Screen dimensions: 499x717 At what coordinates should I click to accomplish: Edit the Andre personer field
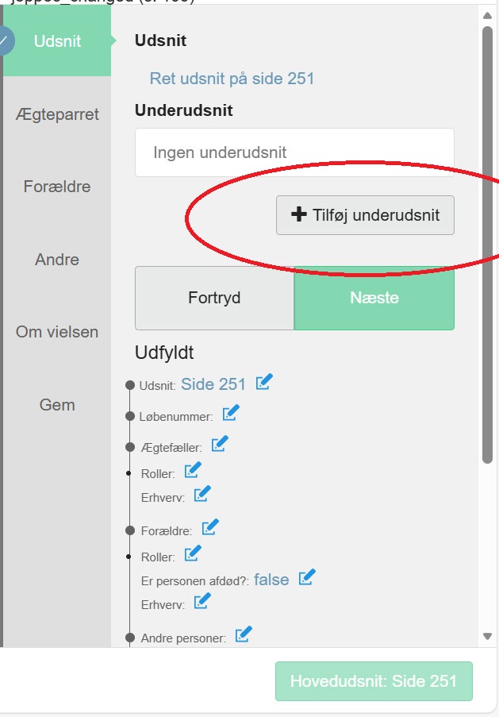[x=244, y=634]
